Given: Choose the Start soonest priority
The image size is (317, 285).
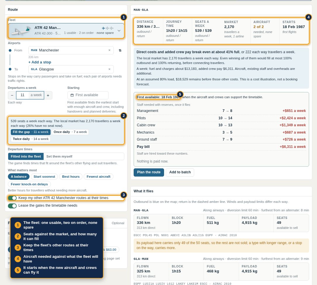Looking at the screenshot, I should click(44, 177).
